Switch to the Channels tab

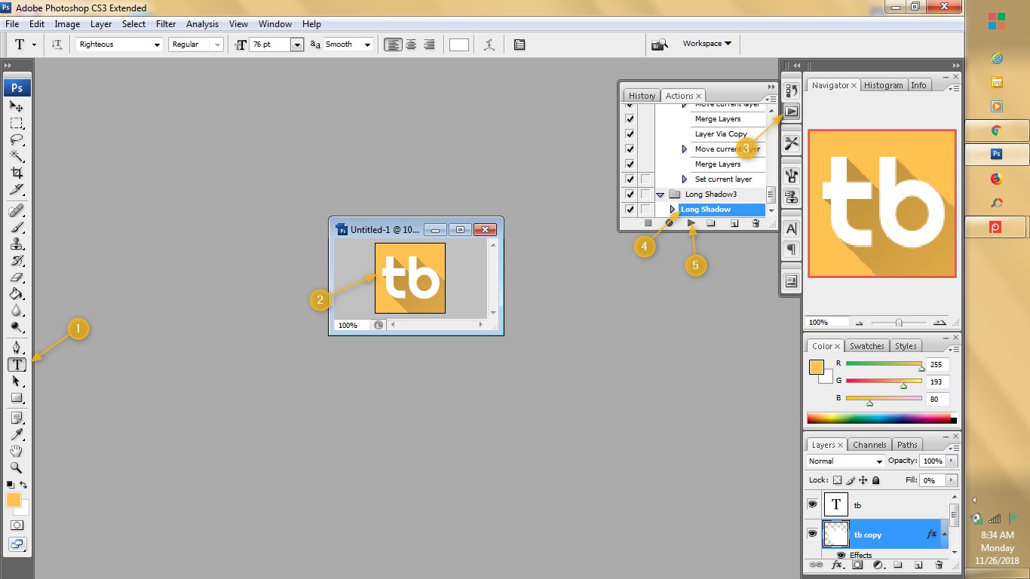click(x=870, y=445)
